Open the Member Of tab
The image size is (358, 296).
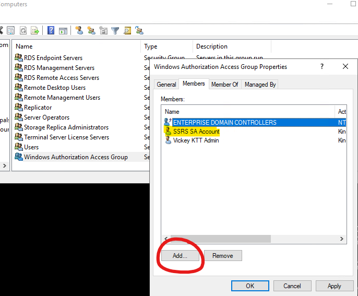(224, 85)
